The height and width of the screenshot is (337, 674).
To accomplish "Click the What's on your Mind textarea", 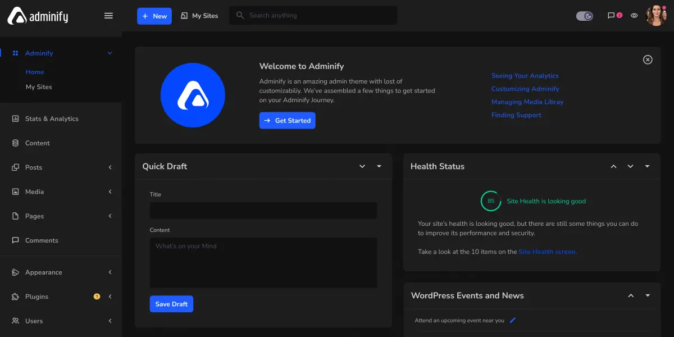I will click(x=263, y=263).
